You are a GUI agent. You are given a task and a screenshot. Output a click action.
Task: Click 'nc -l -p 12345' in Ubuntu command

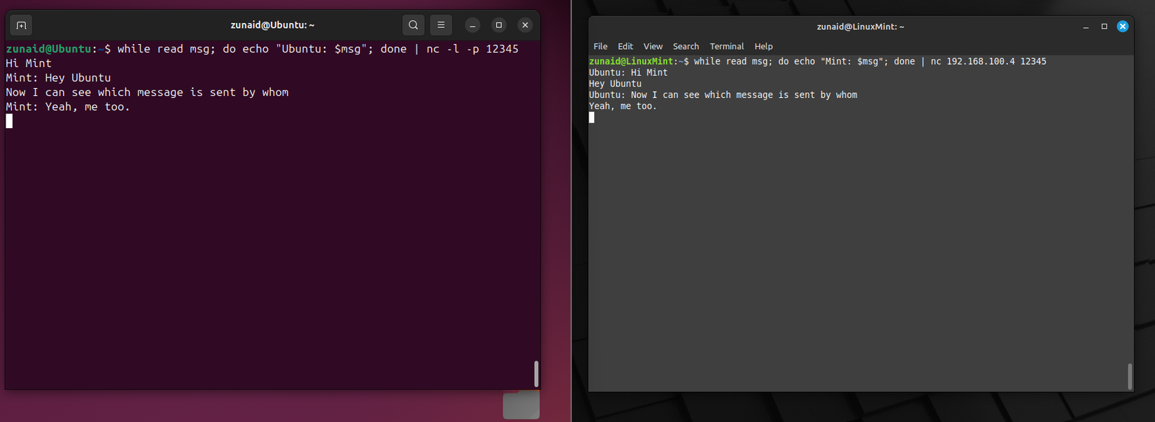pyautogui.click(x=472, y=49)
